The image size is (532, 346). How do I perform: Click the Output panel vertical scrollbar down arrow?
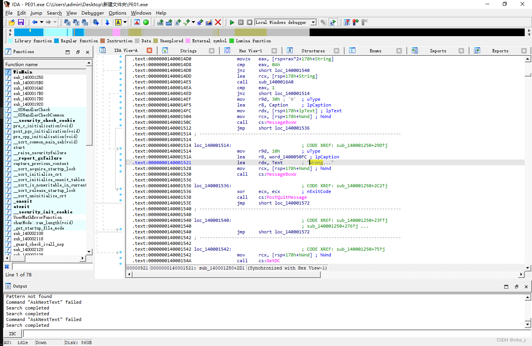point(528,325)
